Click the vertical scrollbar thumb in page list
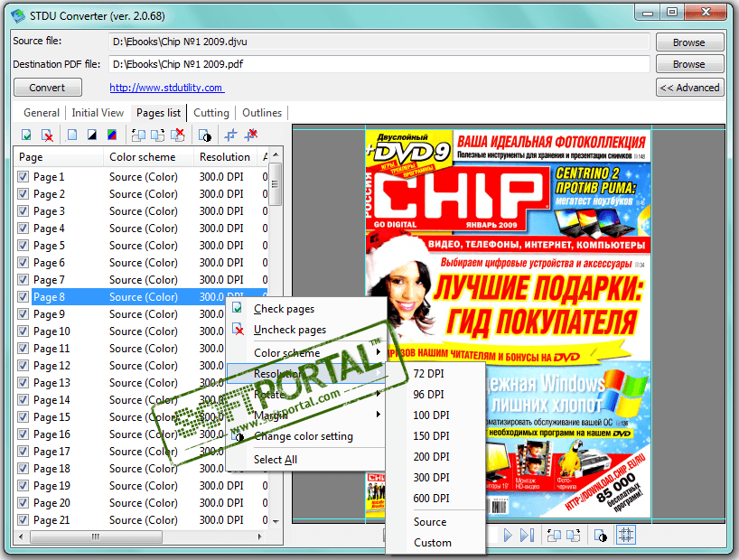Viewport: 739px width, 560px height. (x=276, y=184)
